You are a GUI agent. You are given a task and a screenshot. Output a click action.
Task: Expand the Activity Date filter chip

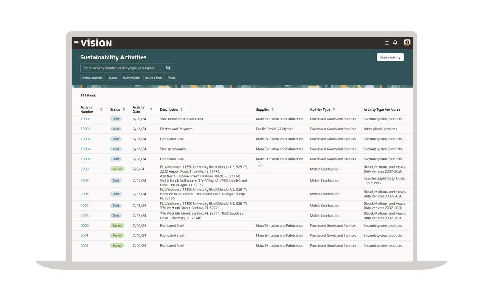coord(131,78)
